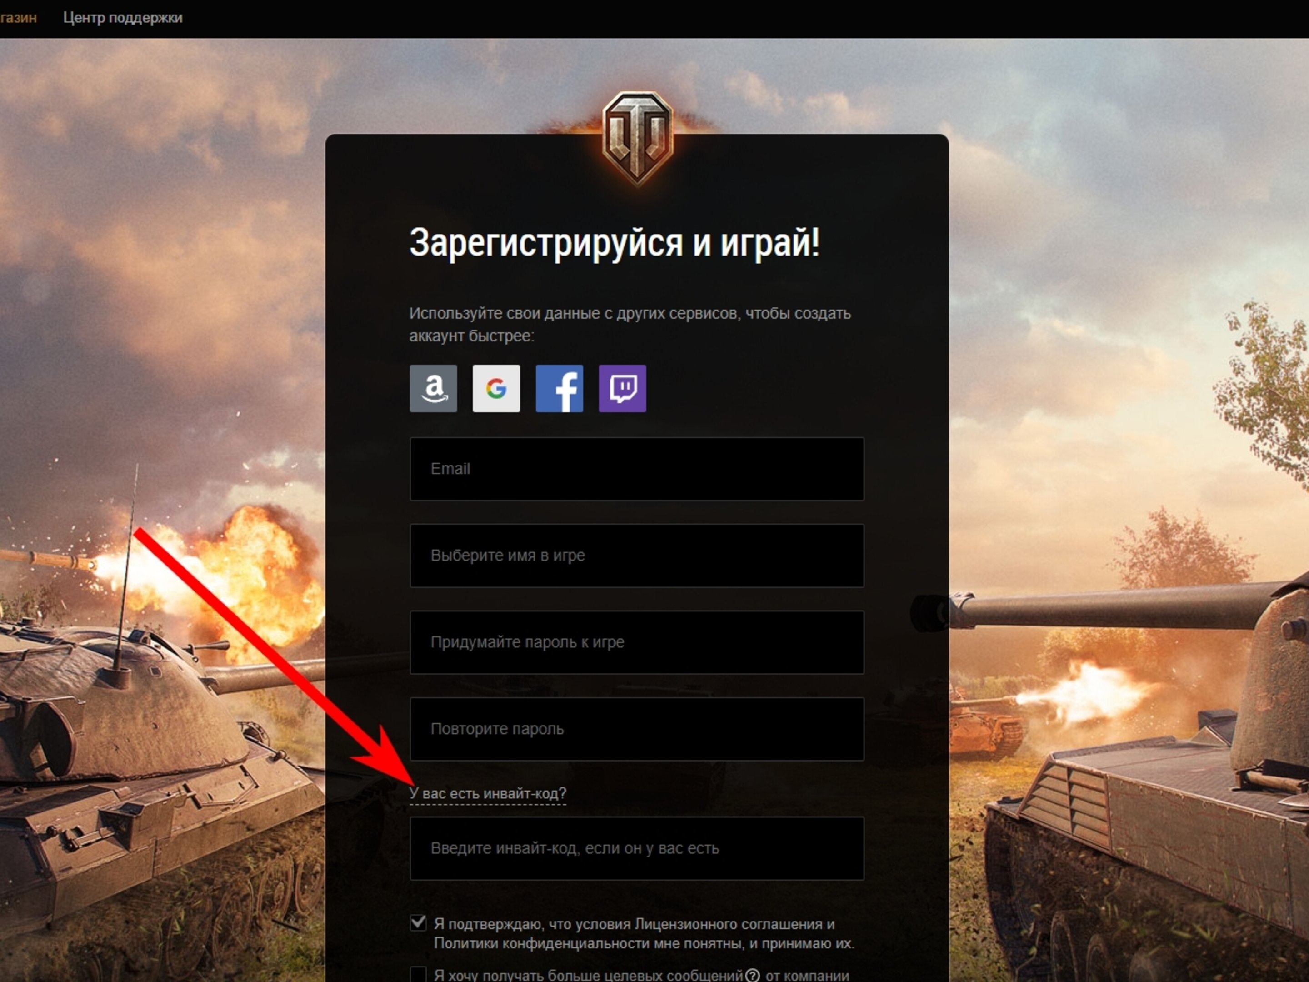Open 'Центр поддержки' in the top menu
This screenshot has height=982, width=1309.
pyautogui.click(x=123, y=18)
